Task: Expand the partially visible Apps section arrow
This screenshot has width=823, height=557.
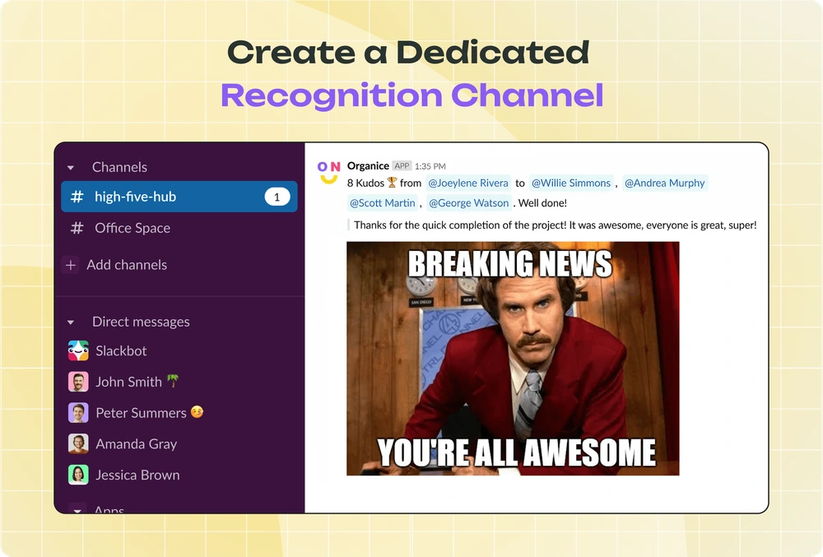Action: (77, 509)
